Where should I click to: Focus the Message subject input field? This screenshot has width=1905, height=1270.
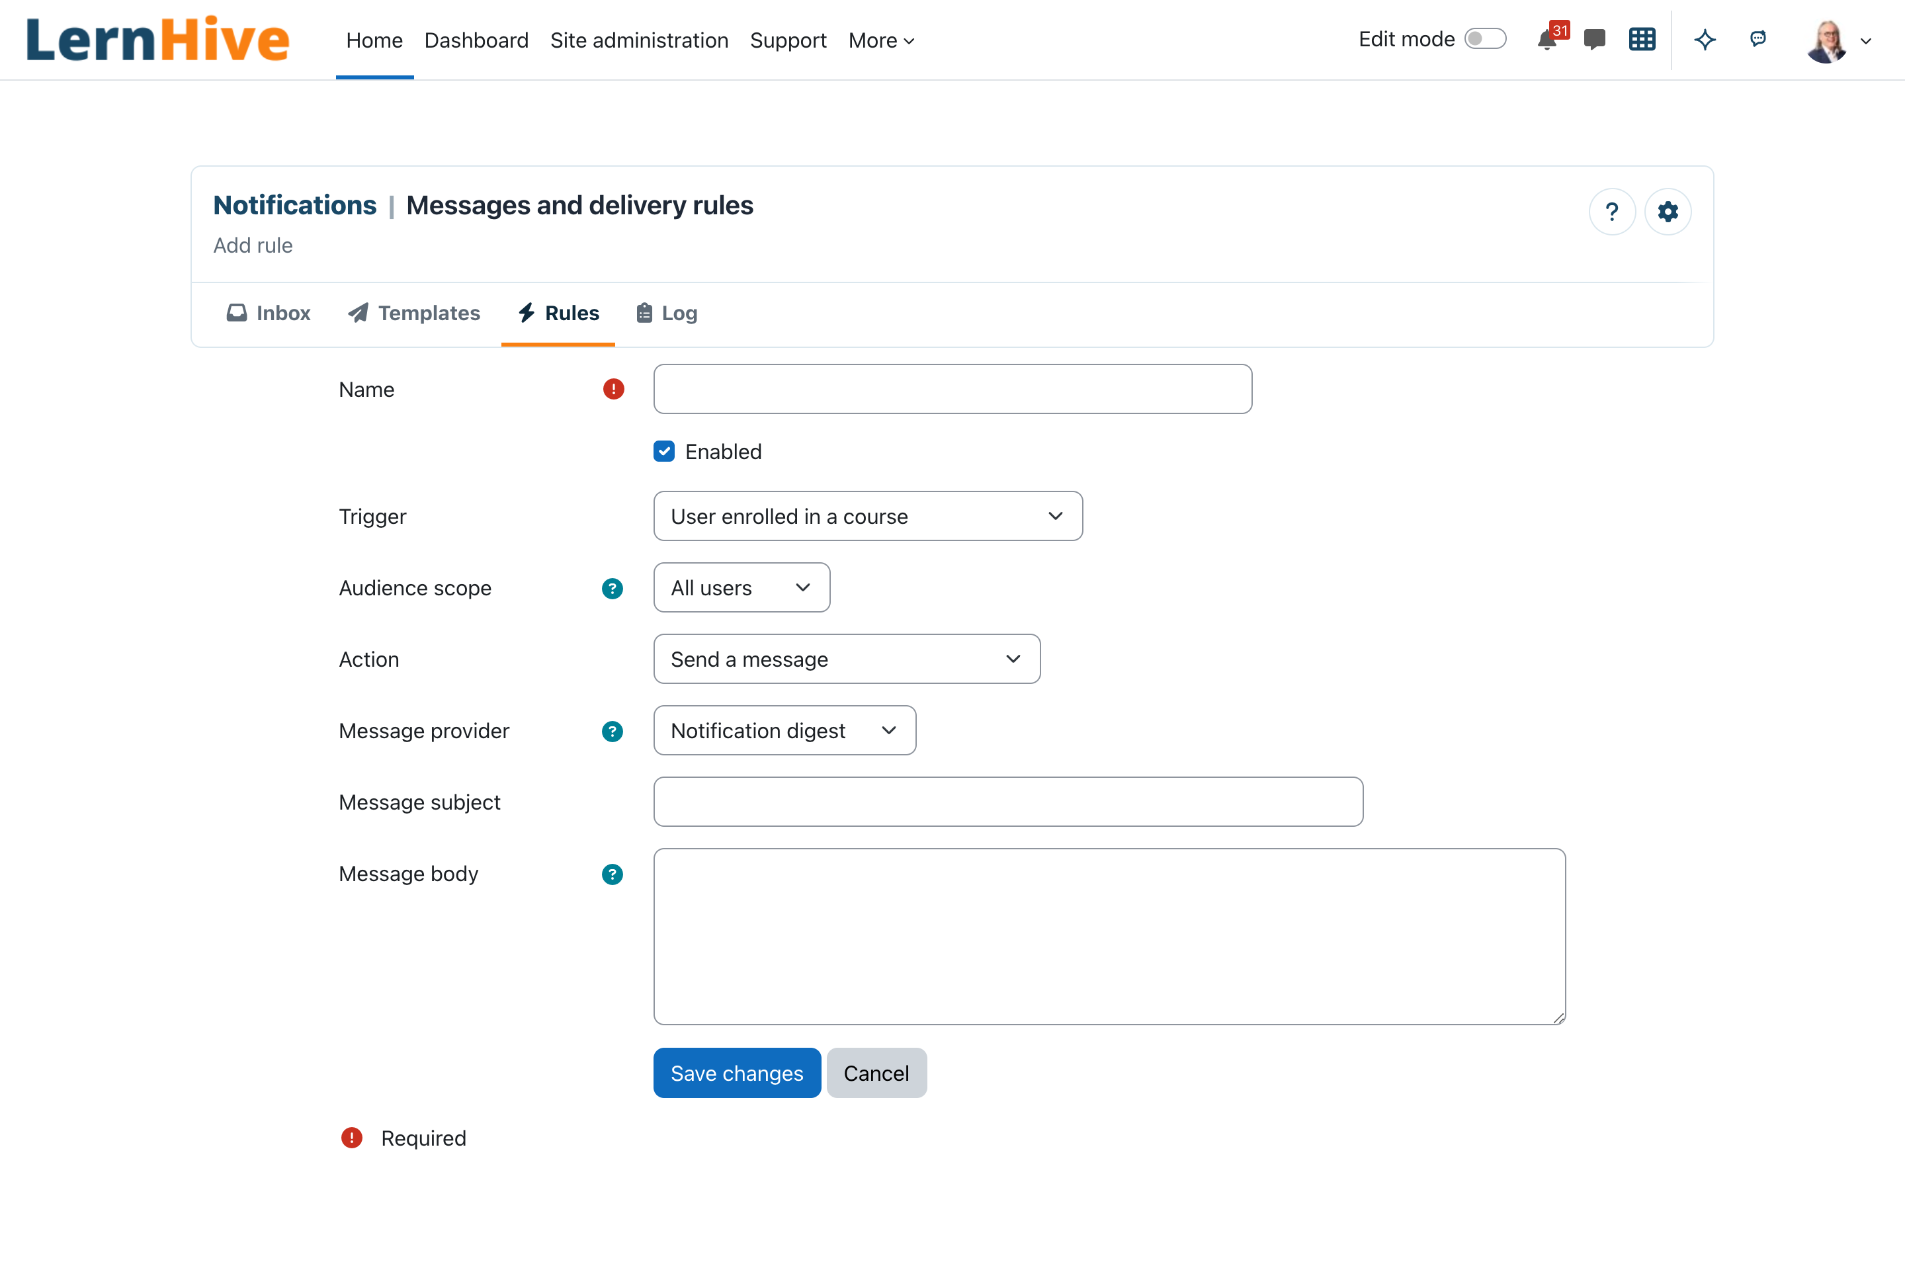tap(1008, 802)
